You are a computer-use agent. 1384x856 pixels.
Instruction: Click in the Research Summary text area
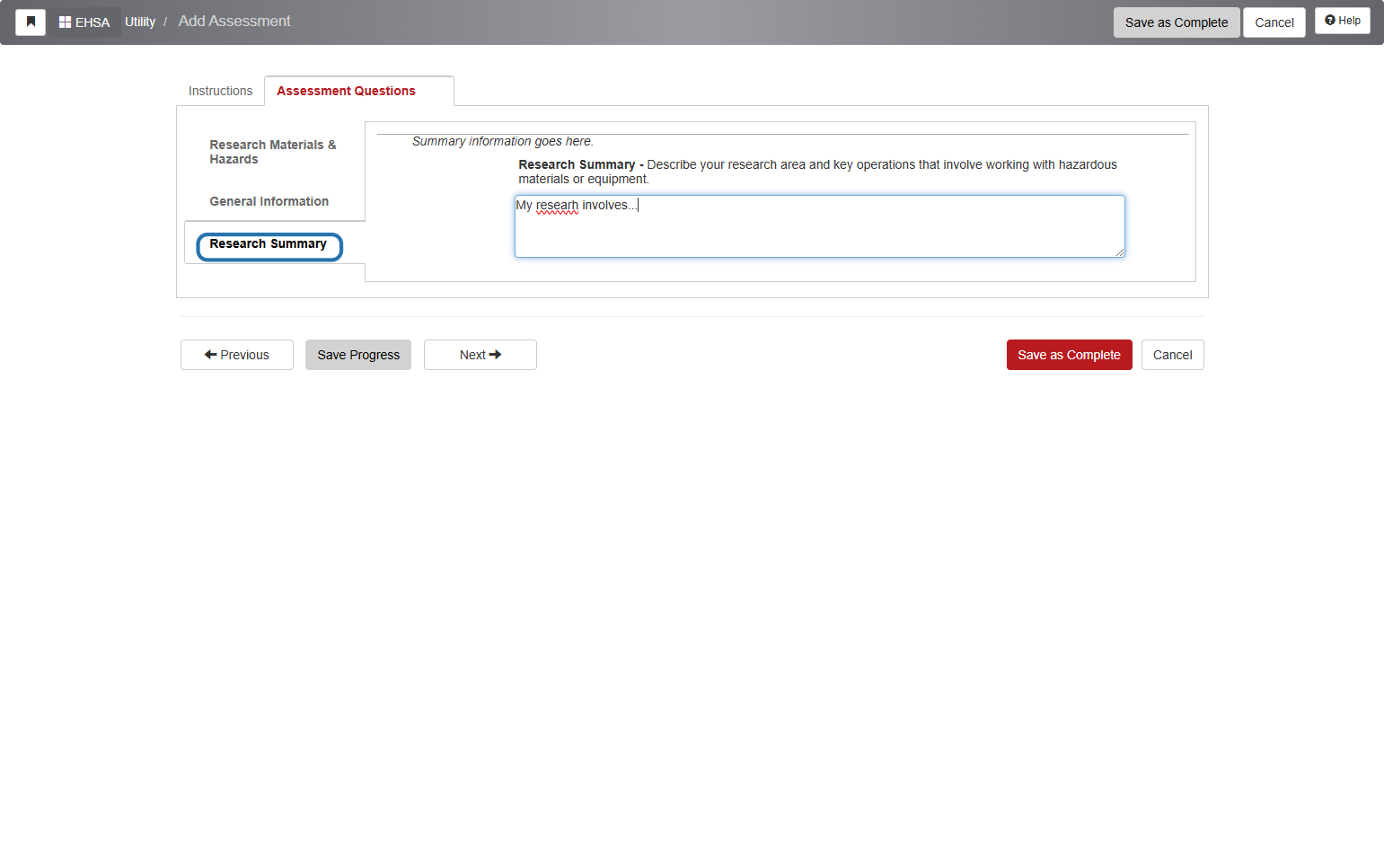coord(819,226)
